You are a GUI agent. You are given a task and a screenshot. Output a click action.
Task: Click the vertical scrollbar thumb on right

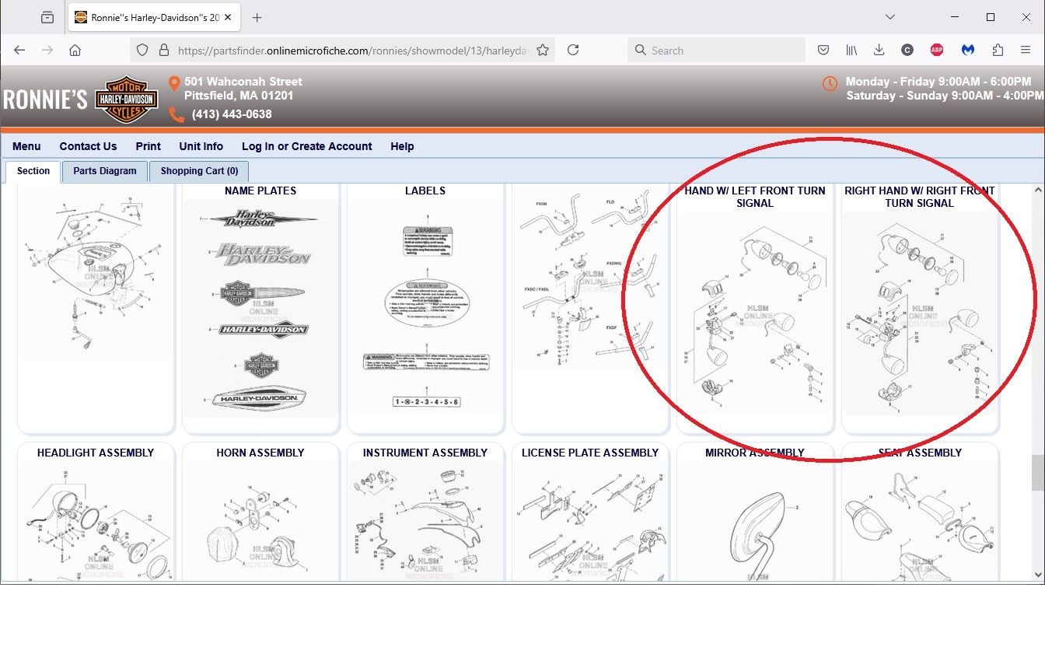click(x=1037, y=473)
